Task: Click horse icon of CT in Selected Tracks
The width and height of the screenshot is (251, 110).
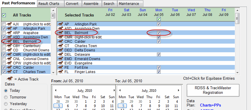Action: click(x=60, y=46)
